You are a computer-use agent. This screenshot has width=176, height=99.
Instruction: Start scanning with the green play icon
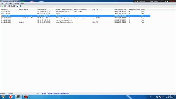coord(2,6)
